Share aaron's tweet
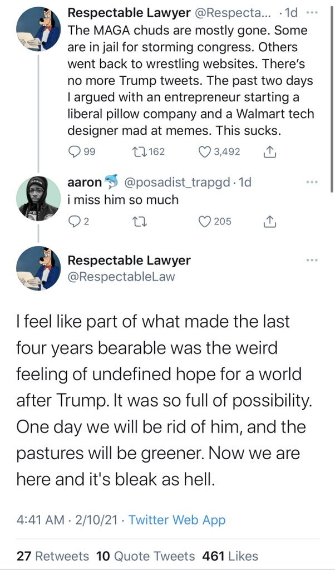This screenshot has width=335, height=570. pos(269,222)
